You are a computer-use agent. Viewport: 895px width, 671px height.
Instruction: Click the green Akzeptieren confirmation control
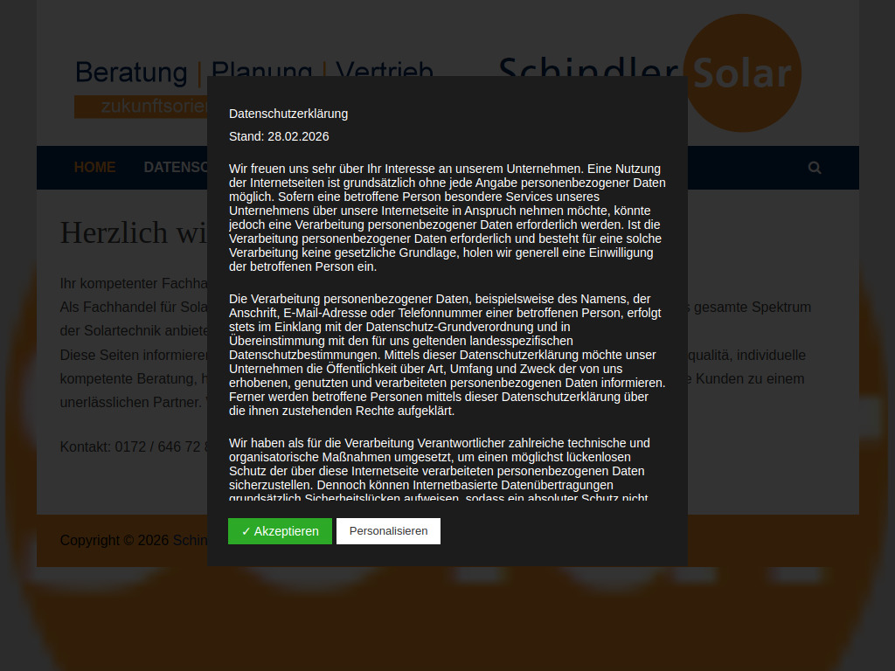coord(280,530)
